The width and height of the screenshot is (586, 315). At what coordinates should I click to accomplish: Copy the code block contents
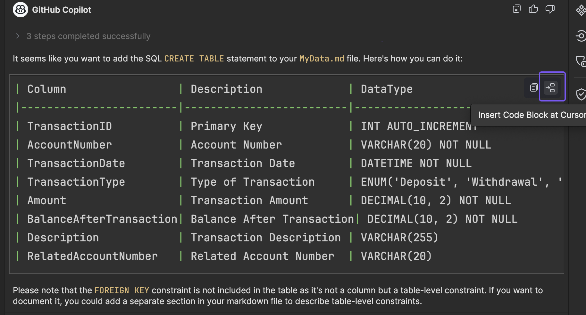tap(533, 87)
